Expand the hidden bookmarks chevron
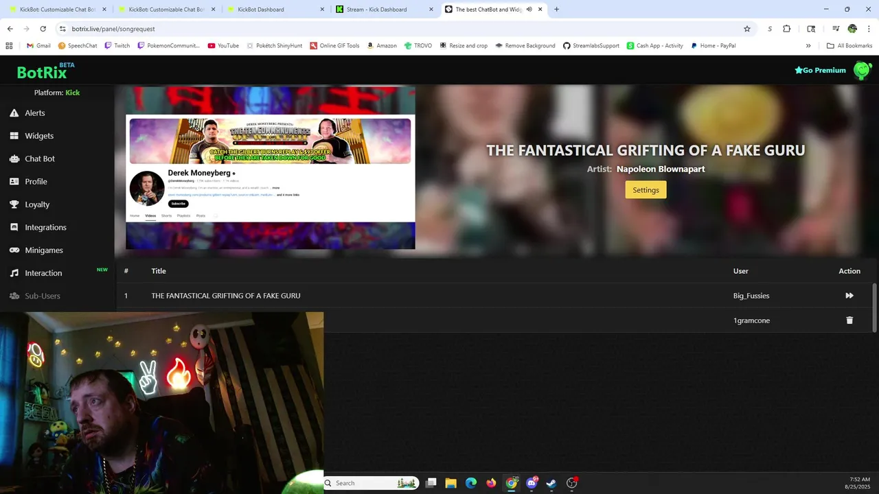Screen dimensions: 879x494 808,46
